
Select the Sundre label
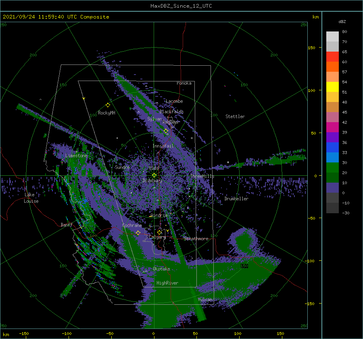122,167
